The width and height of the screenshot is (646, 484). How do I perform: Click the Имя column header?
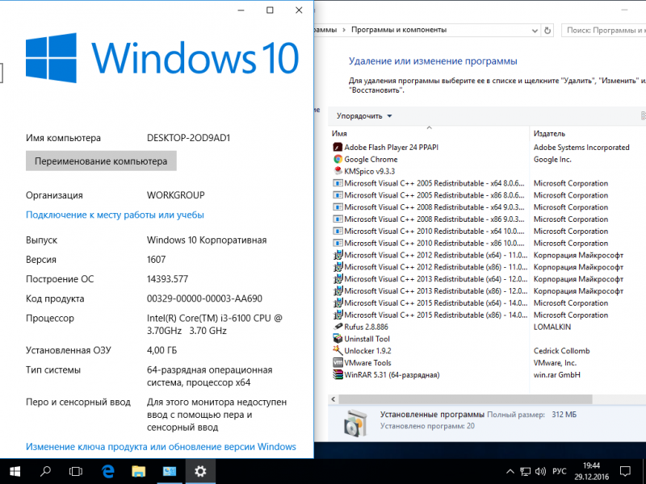tap(339, 133)
